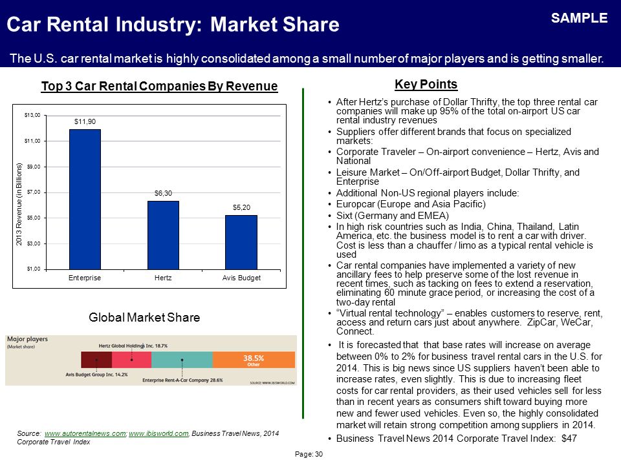Screen dimensions: 621x465
Task: Click the Avis Budget Group Inc. 14.2% label
Action: pos(96,375)
